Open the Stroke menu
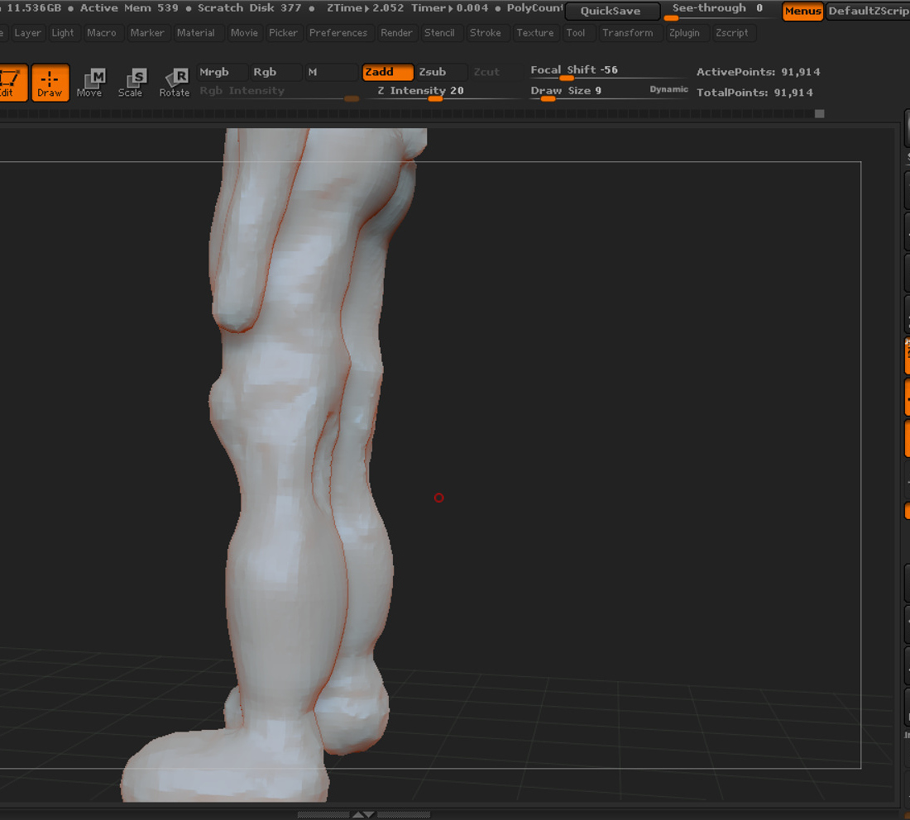 click(x=485, y=33)
